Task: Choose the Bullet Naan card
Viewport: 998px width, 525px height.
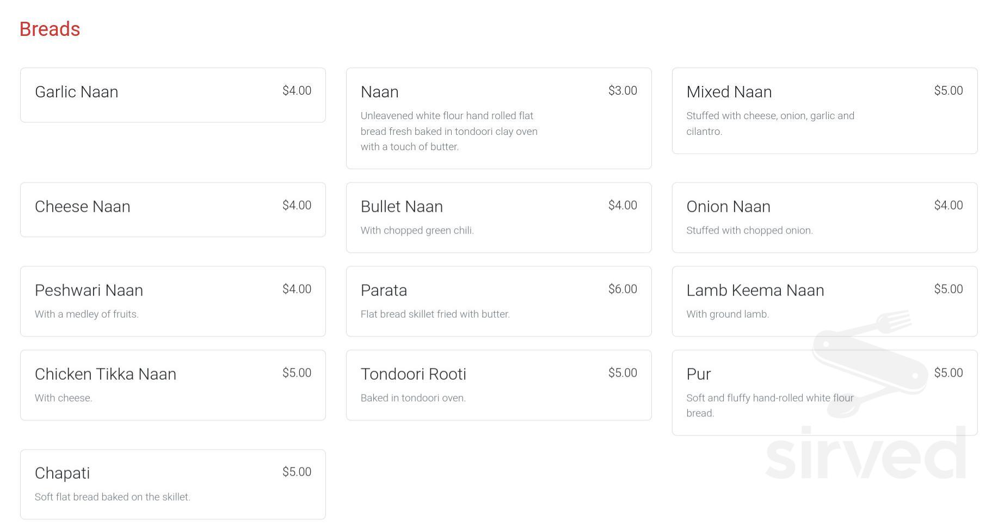Action: point(498,217)
